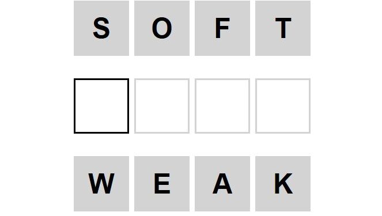Select the K tile in WEAK
Image resolution: width=382 pixels, height=216 pixels.
point(283,184)
